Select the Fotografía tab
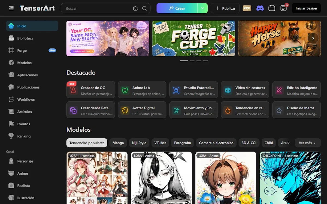Viewport: 327px width, 204px height. pos(183,143)
